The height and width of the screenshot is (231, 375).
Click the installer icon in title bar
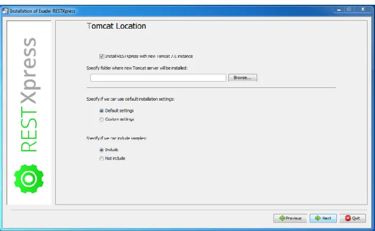[x=5, y=11]
